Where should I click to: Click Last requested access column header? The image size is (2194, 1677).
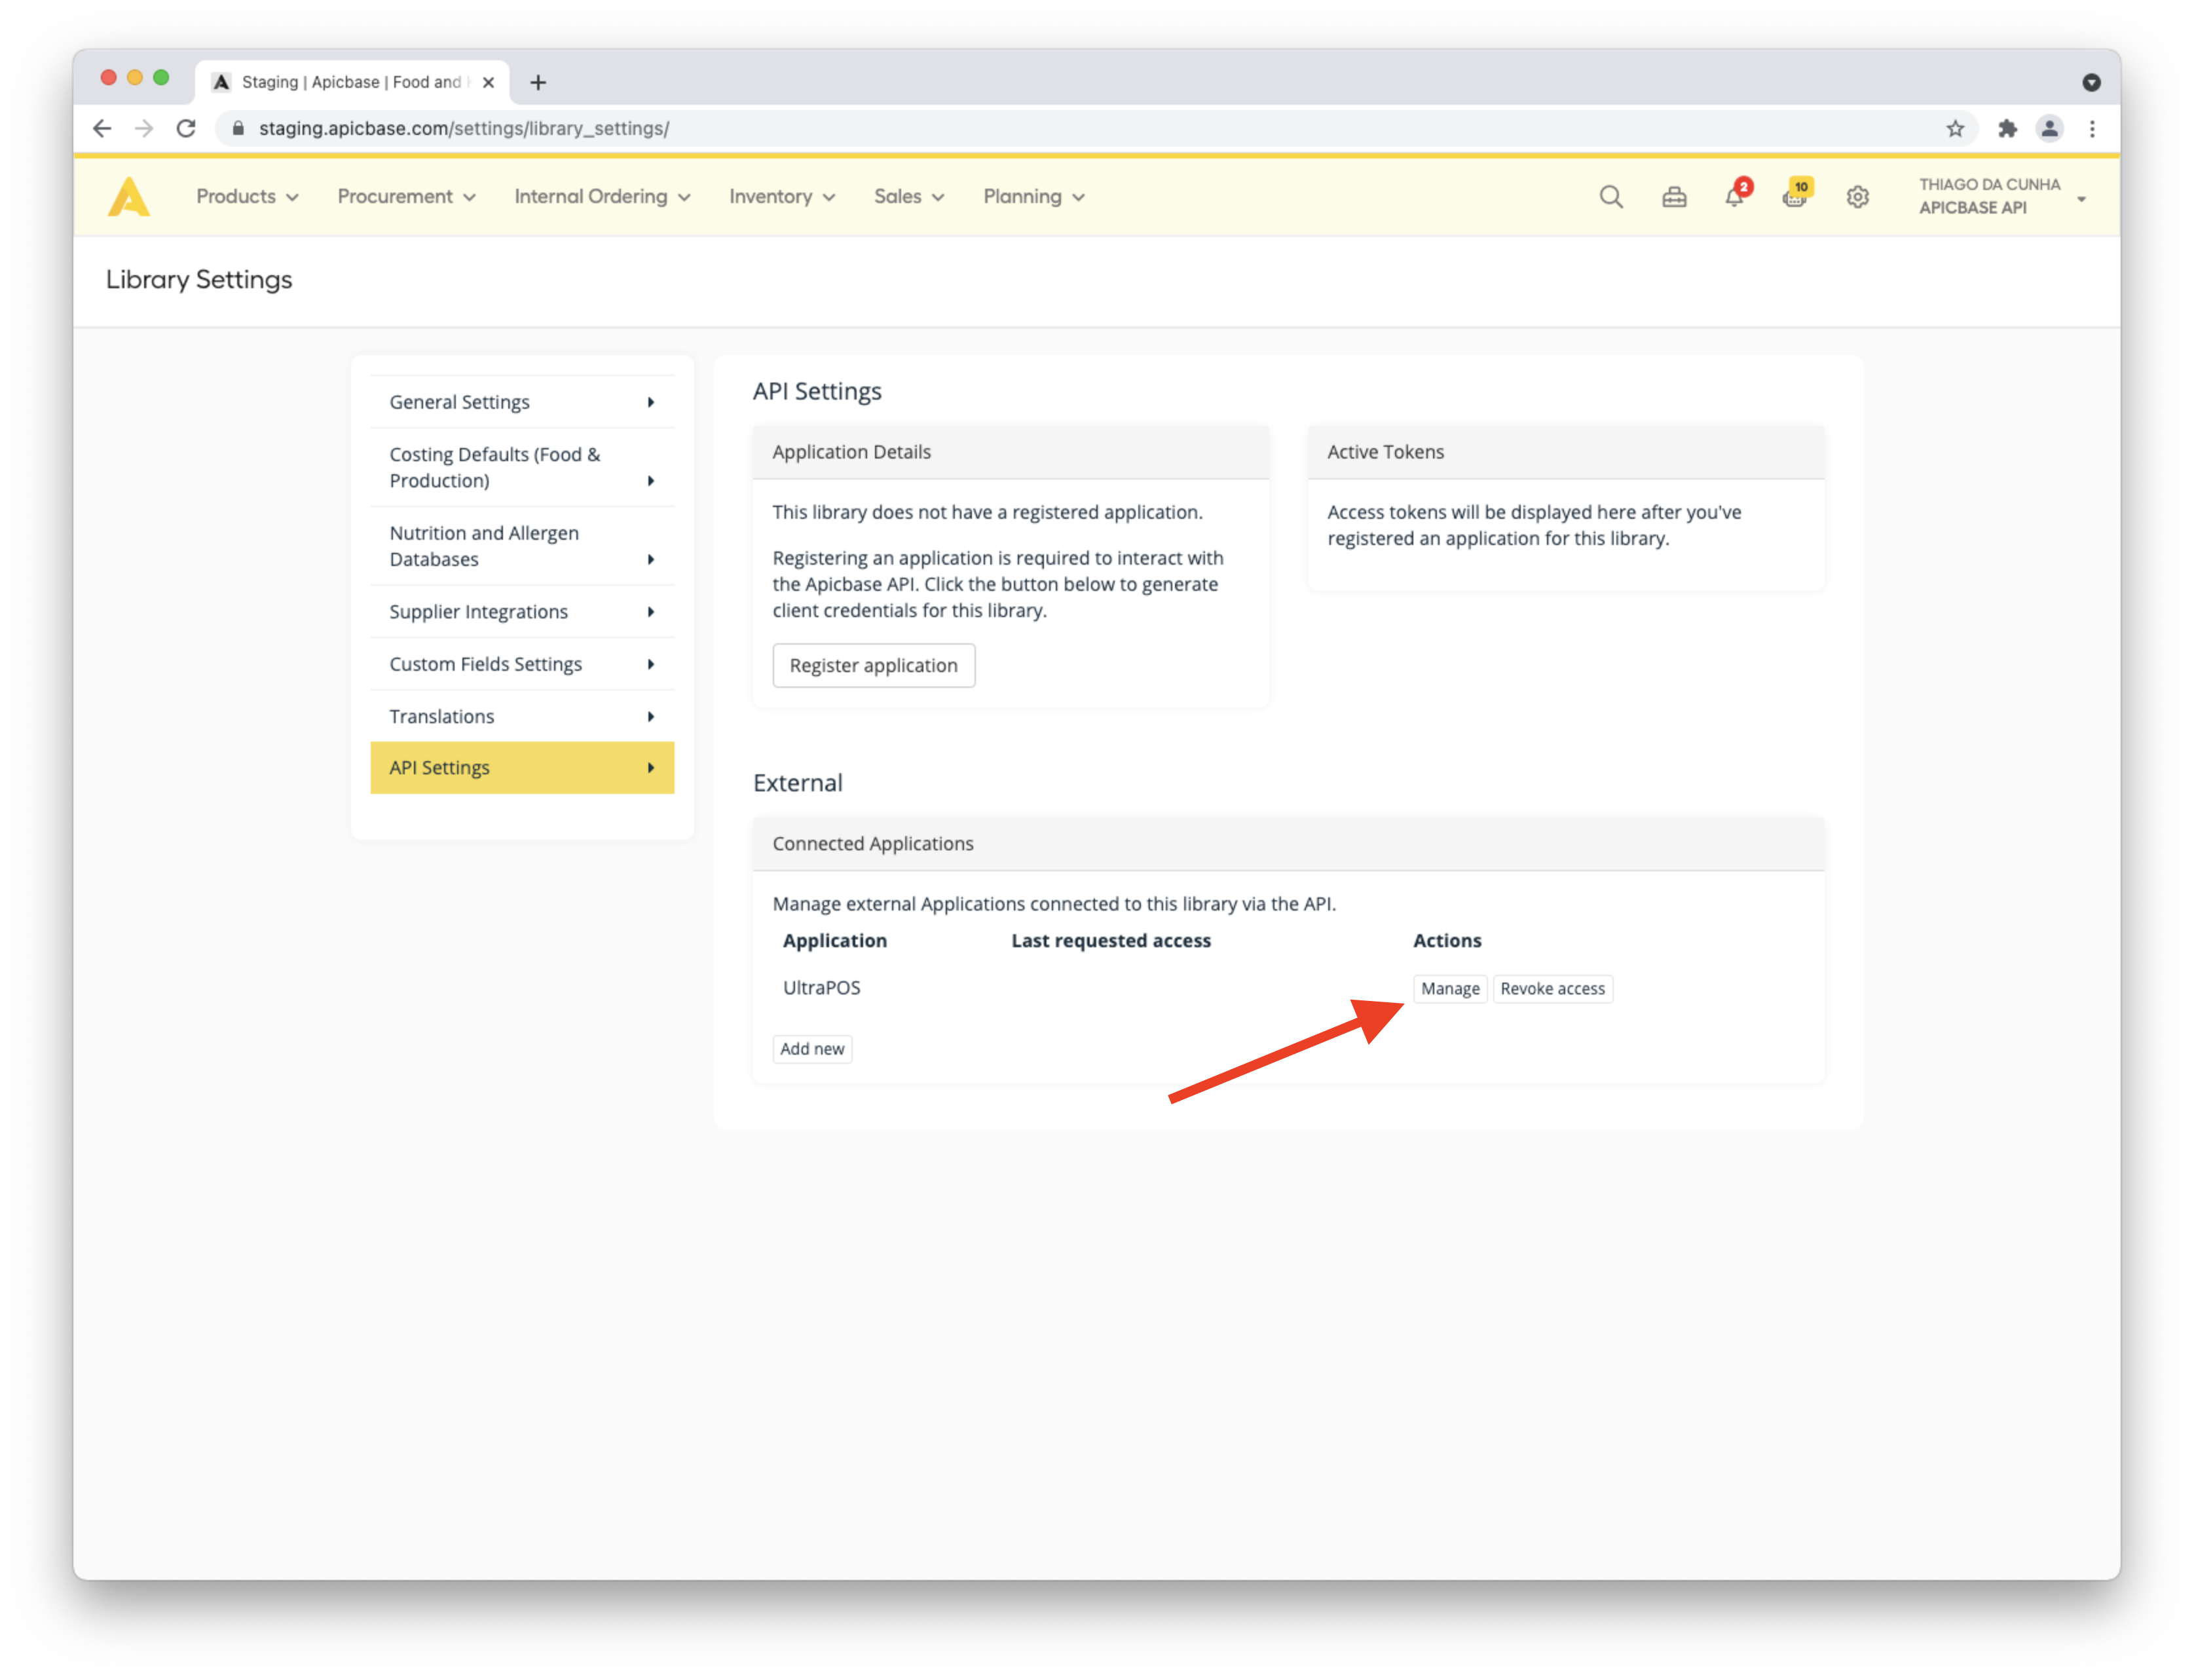tap(1111, 940)
